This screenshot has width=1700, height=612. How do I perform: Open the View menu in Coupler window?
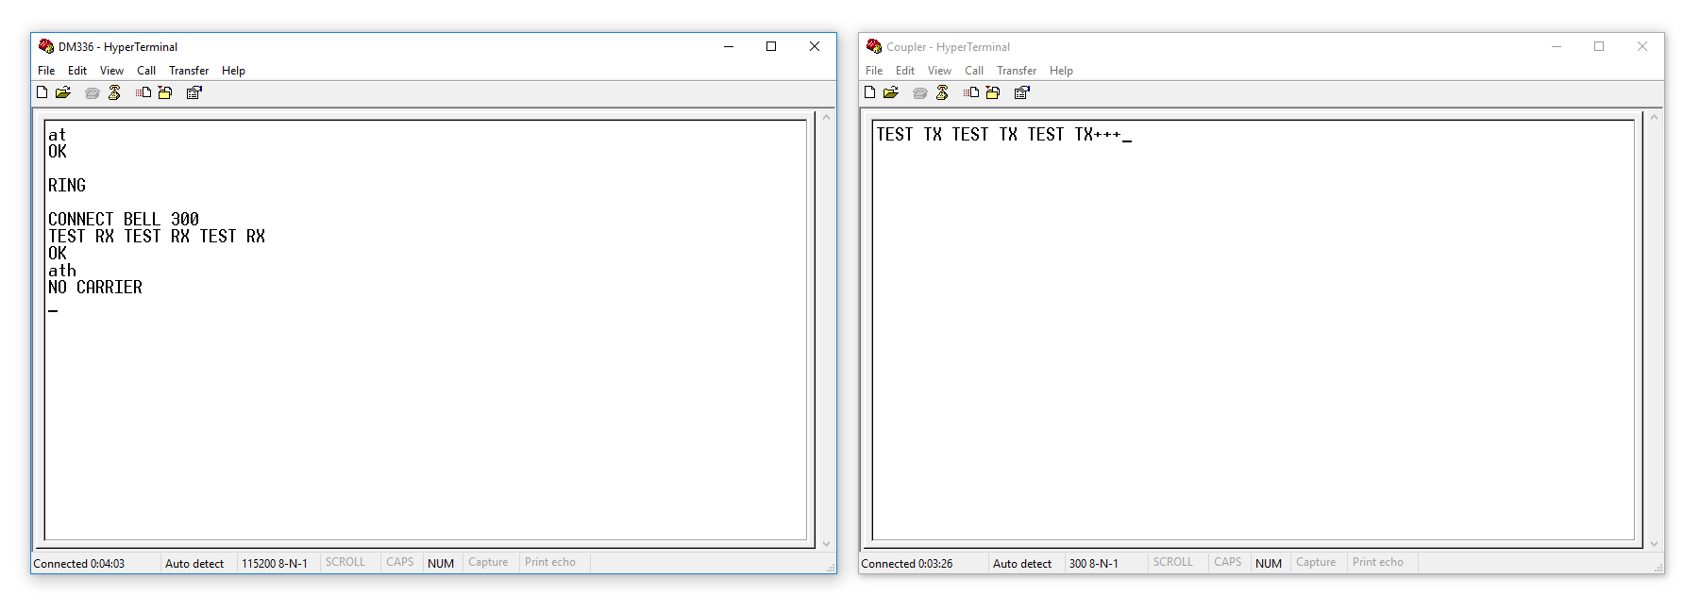pyautogui.click(x=939, y=71)
